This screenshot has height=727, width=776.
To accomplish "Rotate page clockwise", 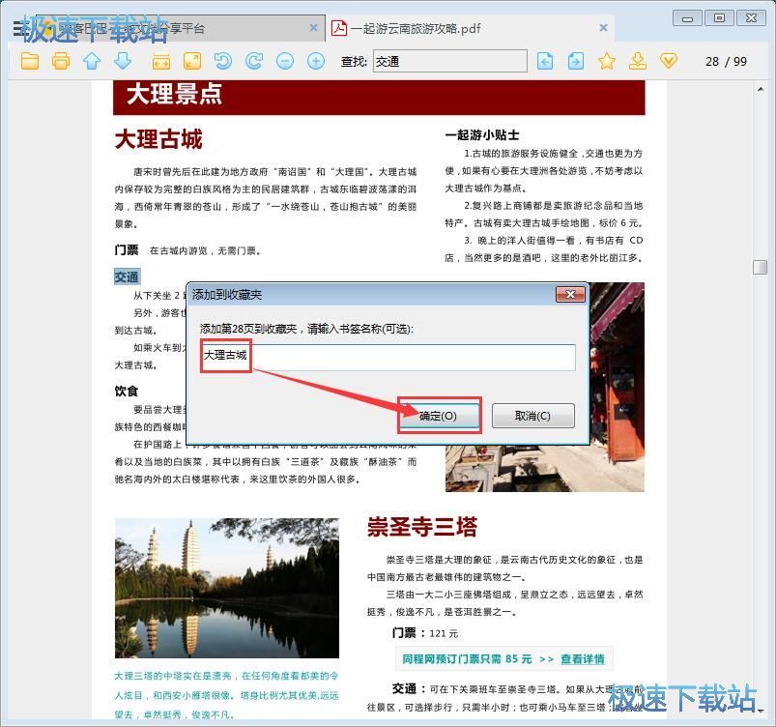I will pyautogui.click(x=254, y=61).
